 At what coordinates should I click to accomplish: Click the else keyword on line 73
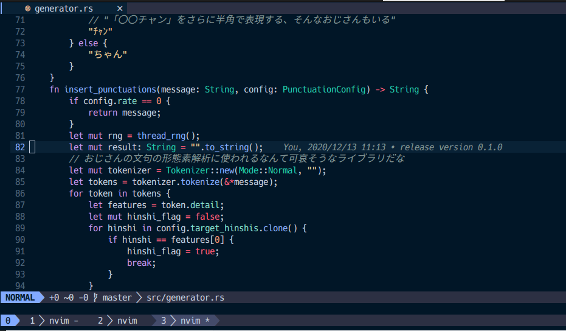88,43
